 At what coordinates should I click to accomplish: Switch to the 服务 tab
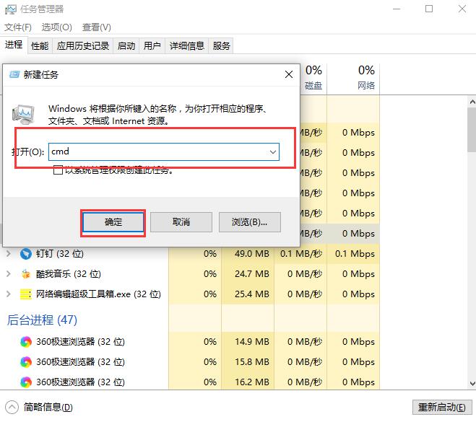point(221,45)
